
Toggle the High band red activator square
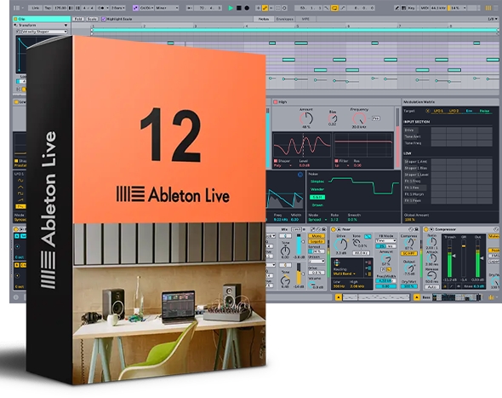[x=276, y=101]
